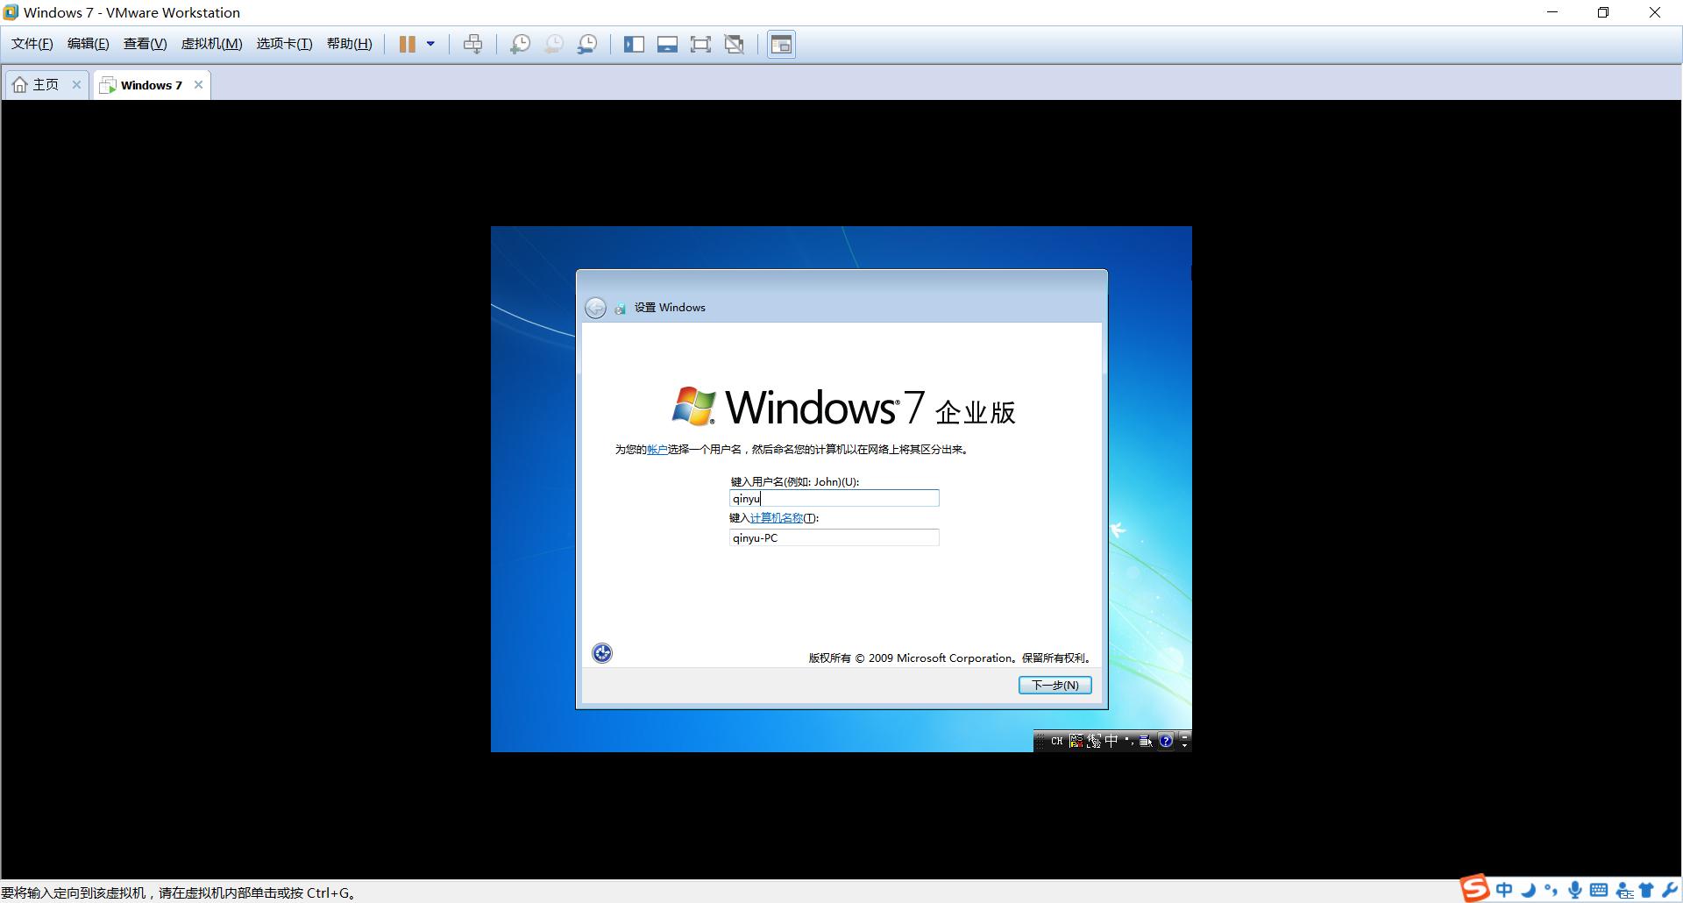Switch to Unity mode icon
The width and height of the screenshot is (1683, 903).
[x=735, y=44]
